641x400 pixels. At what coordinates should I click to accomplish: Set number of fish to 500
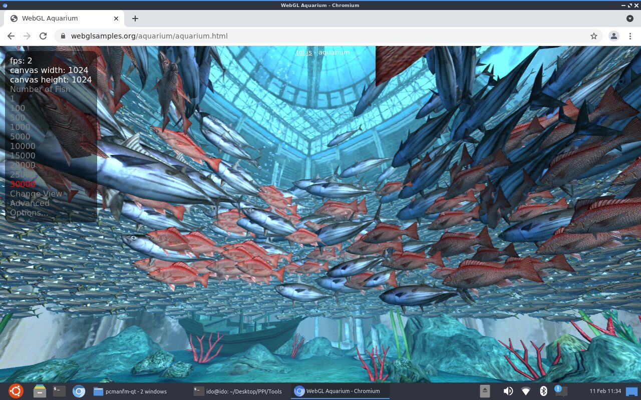click(x=18, y=117)
